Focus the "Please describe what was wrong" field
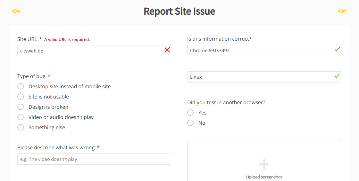Viewport: 359px width, 181px height. 94,159
